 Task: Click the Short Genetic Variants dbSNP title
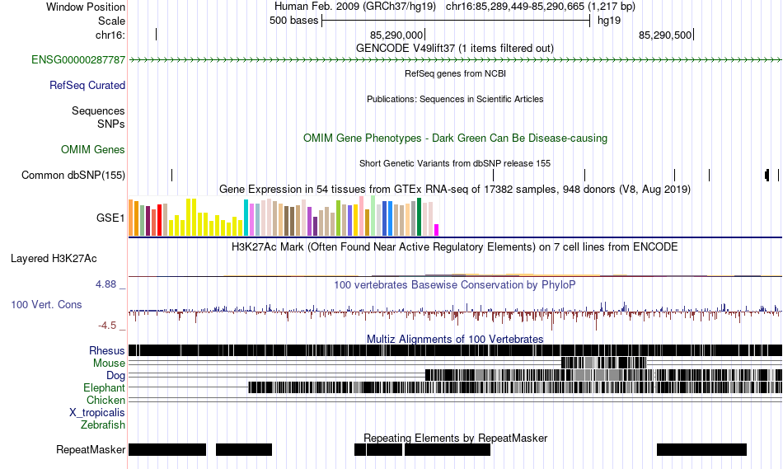455,163
